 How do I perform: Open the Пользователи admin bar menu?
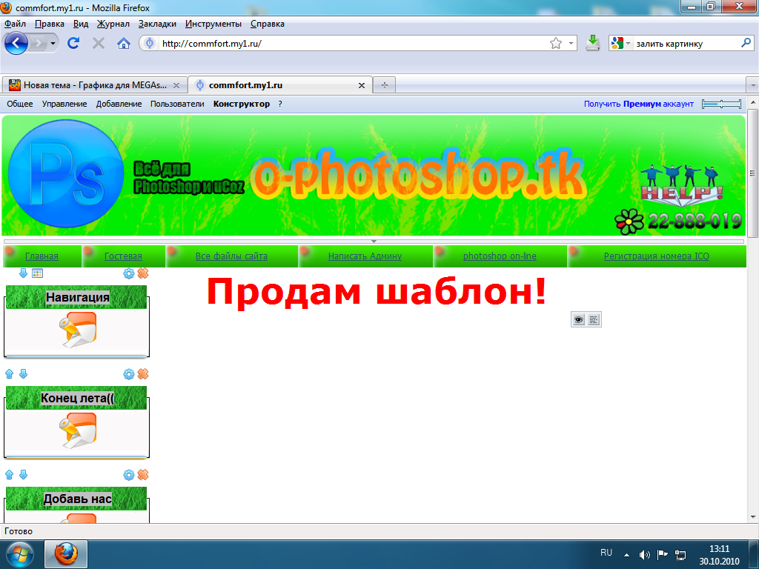coord(177,104)
